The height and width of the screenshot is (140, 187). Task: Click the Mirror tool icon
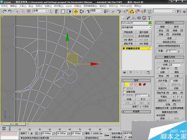point(179,11)
